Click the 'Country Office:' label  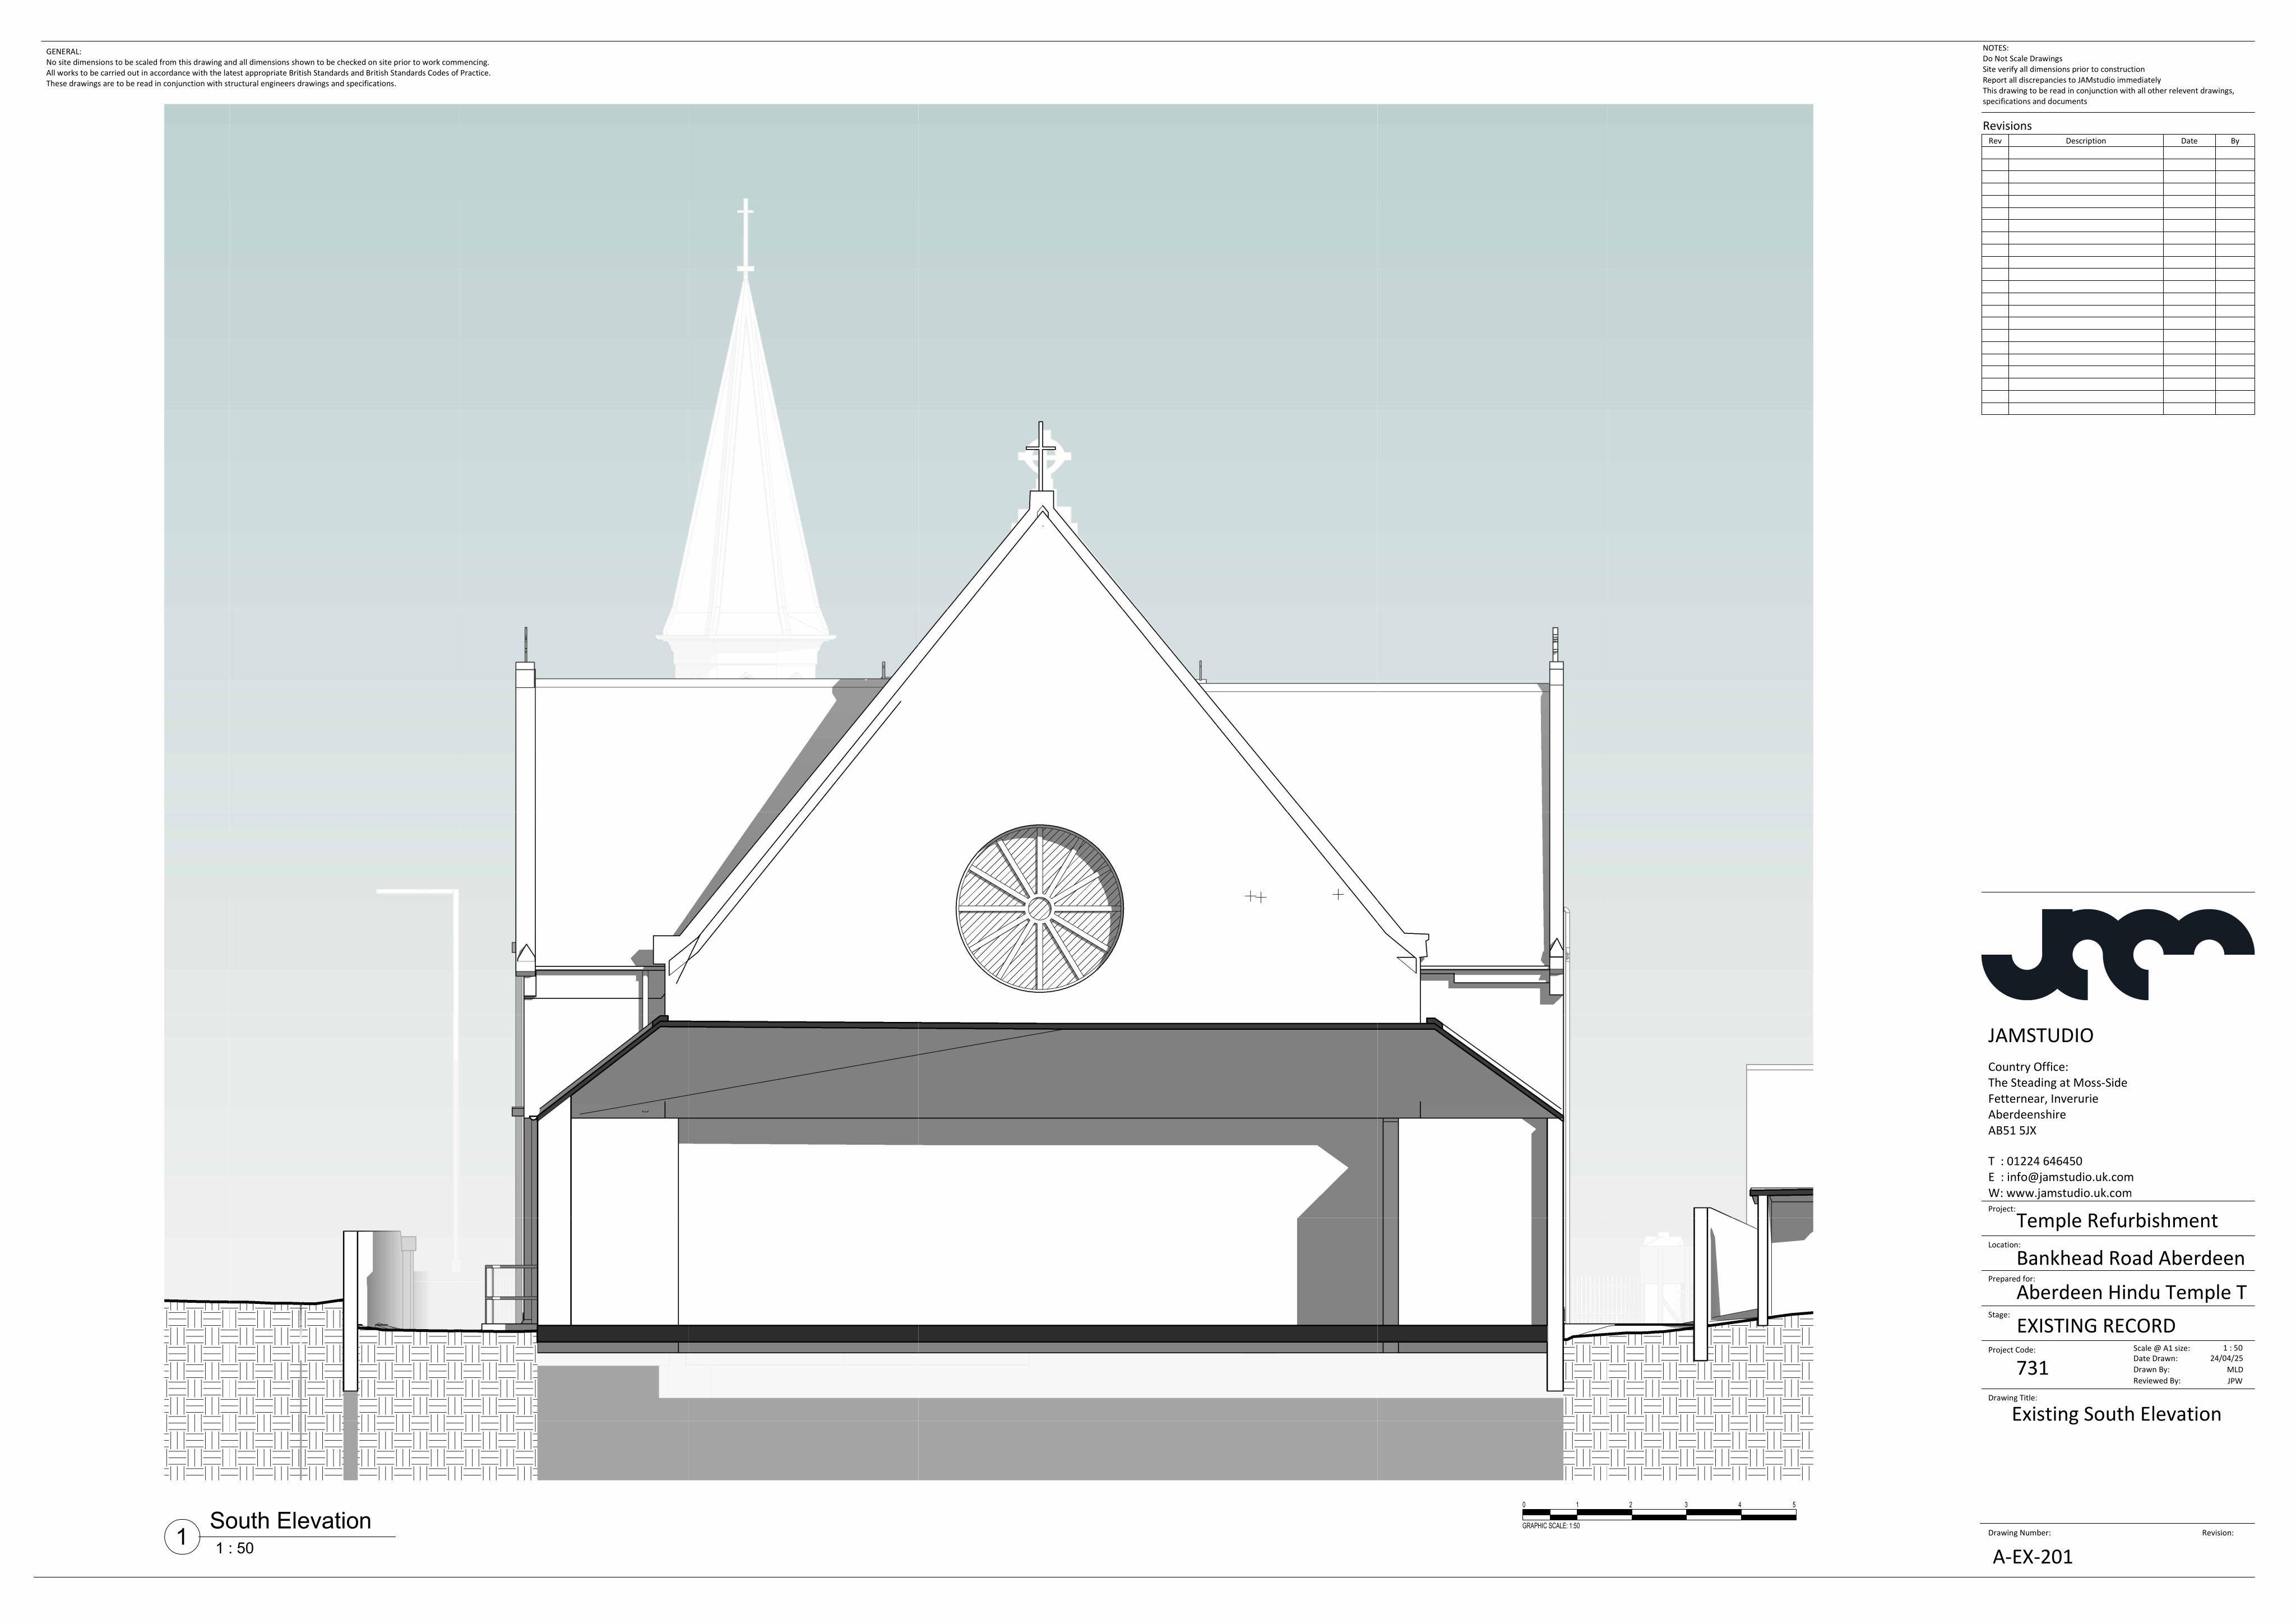pos(2028,1067)
